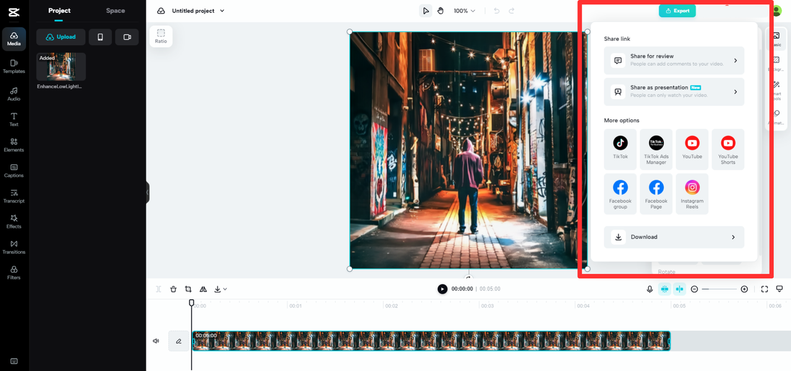791x371 pixels.
Task: Delete the selected clip with trash icon
Action: pos(174,289)
